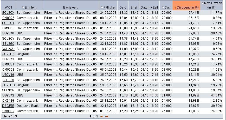Viewport: 226px width, 120px height.
Task: Sort by Cap column header
Action: point(167,8)
